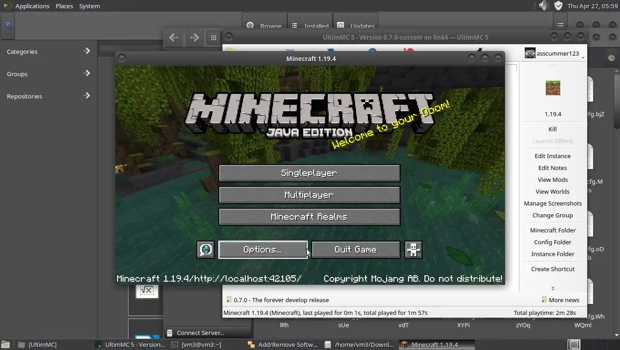Image resolution: width=620 pixels, height=350 pixels.
Task: Click the security shield tray icon
Action: tap(558, 6)
